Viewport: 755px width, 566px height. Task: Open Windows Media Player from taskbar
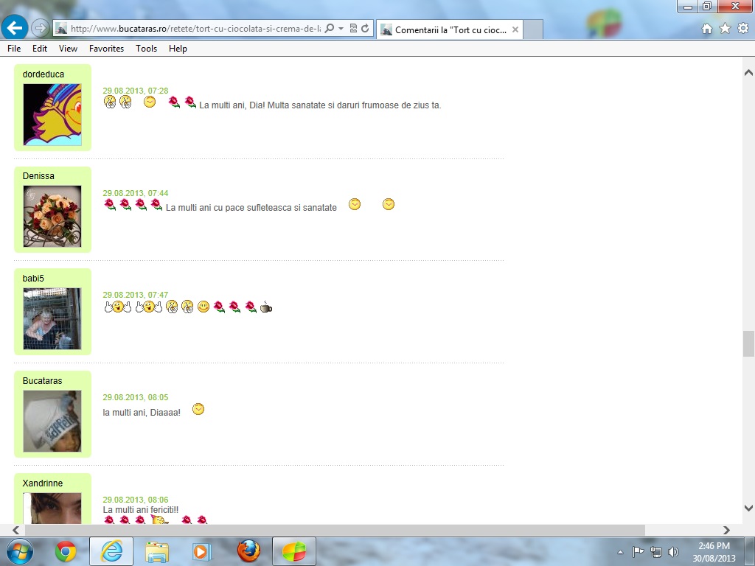202,551
